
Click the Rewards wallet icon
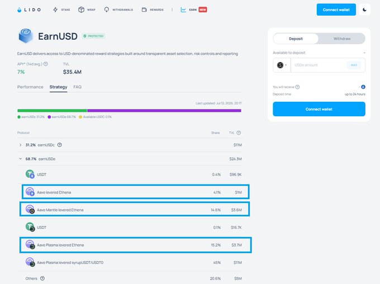pos(144,10)
